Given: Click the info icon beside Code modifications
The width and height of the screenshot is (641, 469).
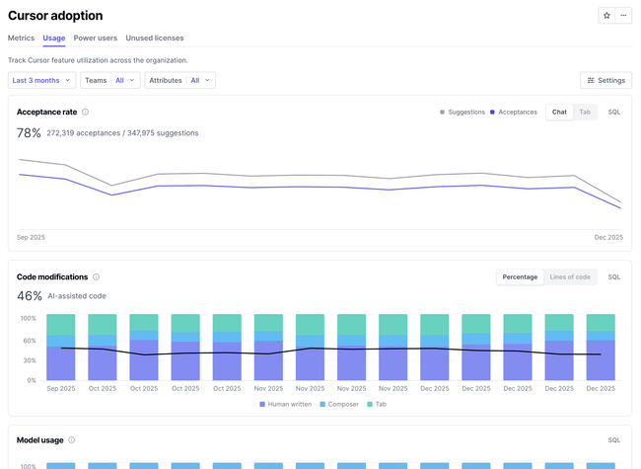Looking at the screenshot, I should pos(96,277).
